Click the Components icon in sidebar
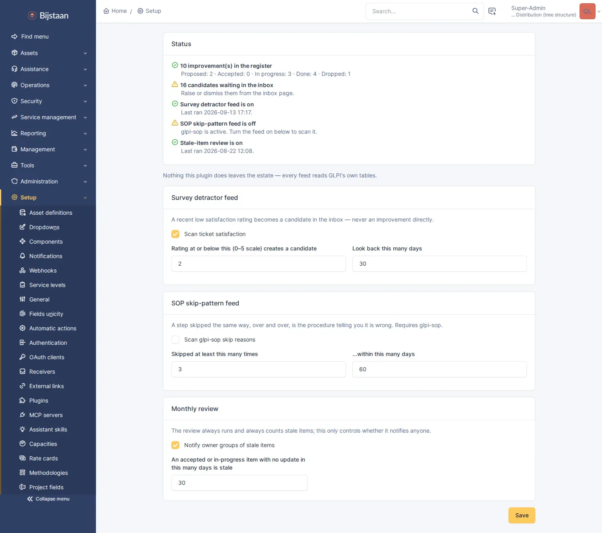 [22, 242]
